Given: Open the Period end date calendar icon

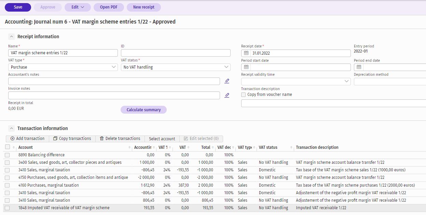Looking at the screenshot, I should click(359, 67).
